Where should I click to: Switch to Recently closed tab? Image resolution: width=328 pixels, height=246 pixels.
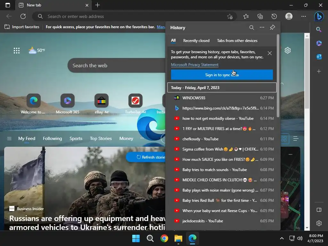pyautogui.click(x=196, y=41)
